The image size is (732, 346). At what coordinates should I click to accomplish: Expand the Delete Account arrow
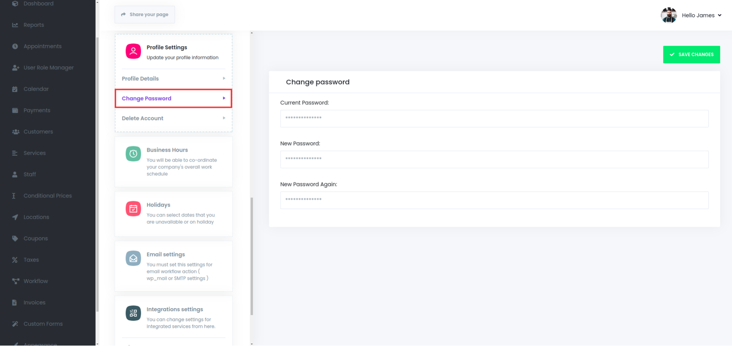point(224,118)
